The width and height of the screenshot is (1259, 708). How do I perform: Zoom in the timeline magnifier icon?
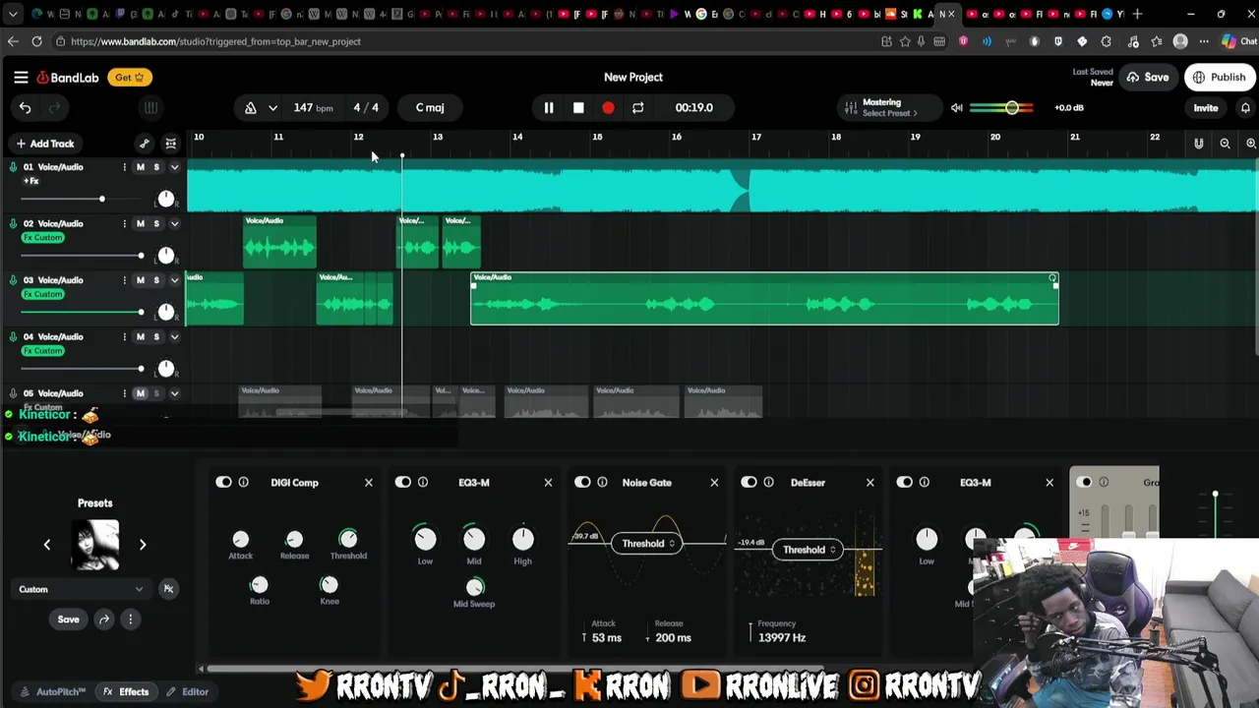(1251, 144)
